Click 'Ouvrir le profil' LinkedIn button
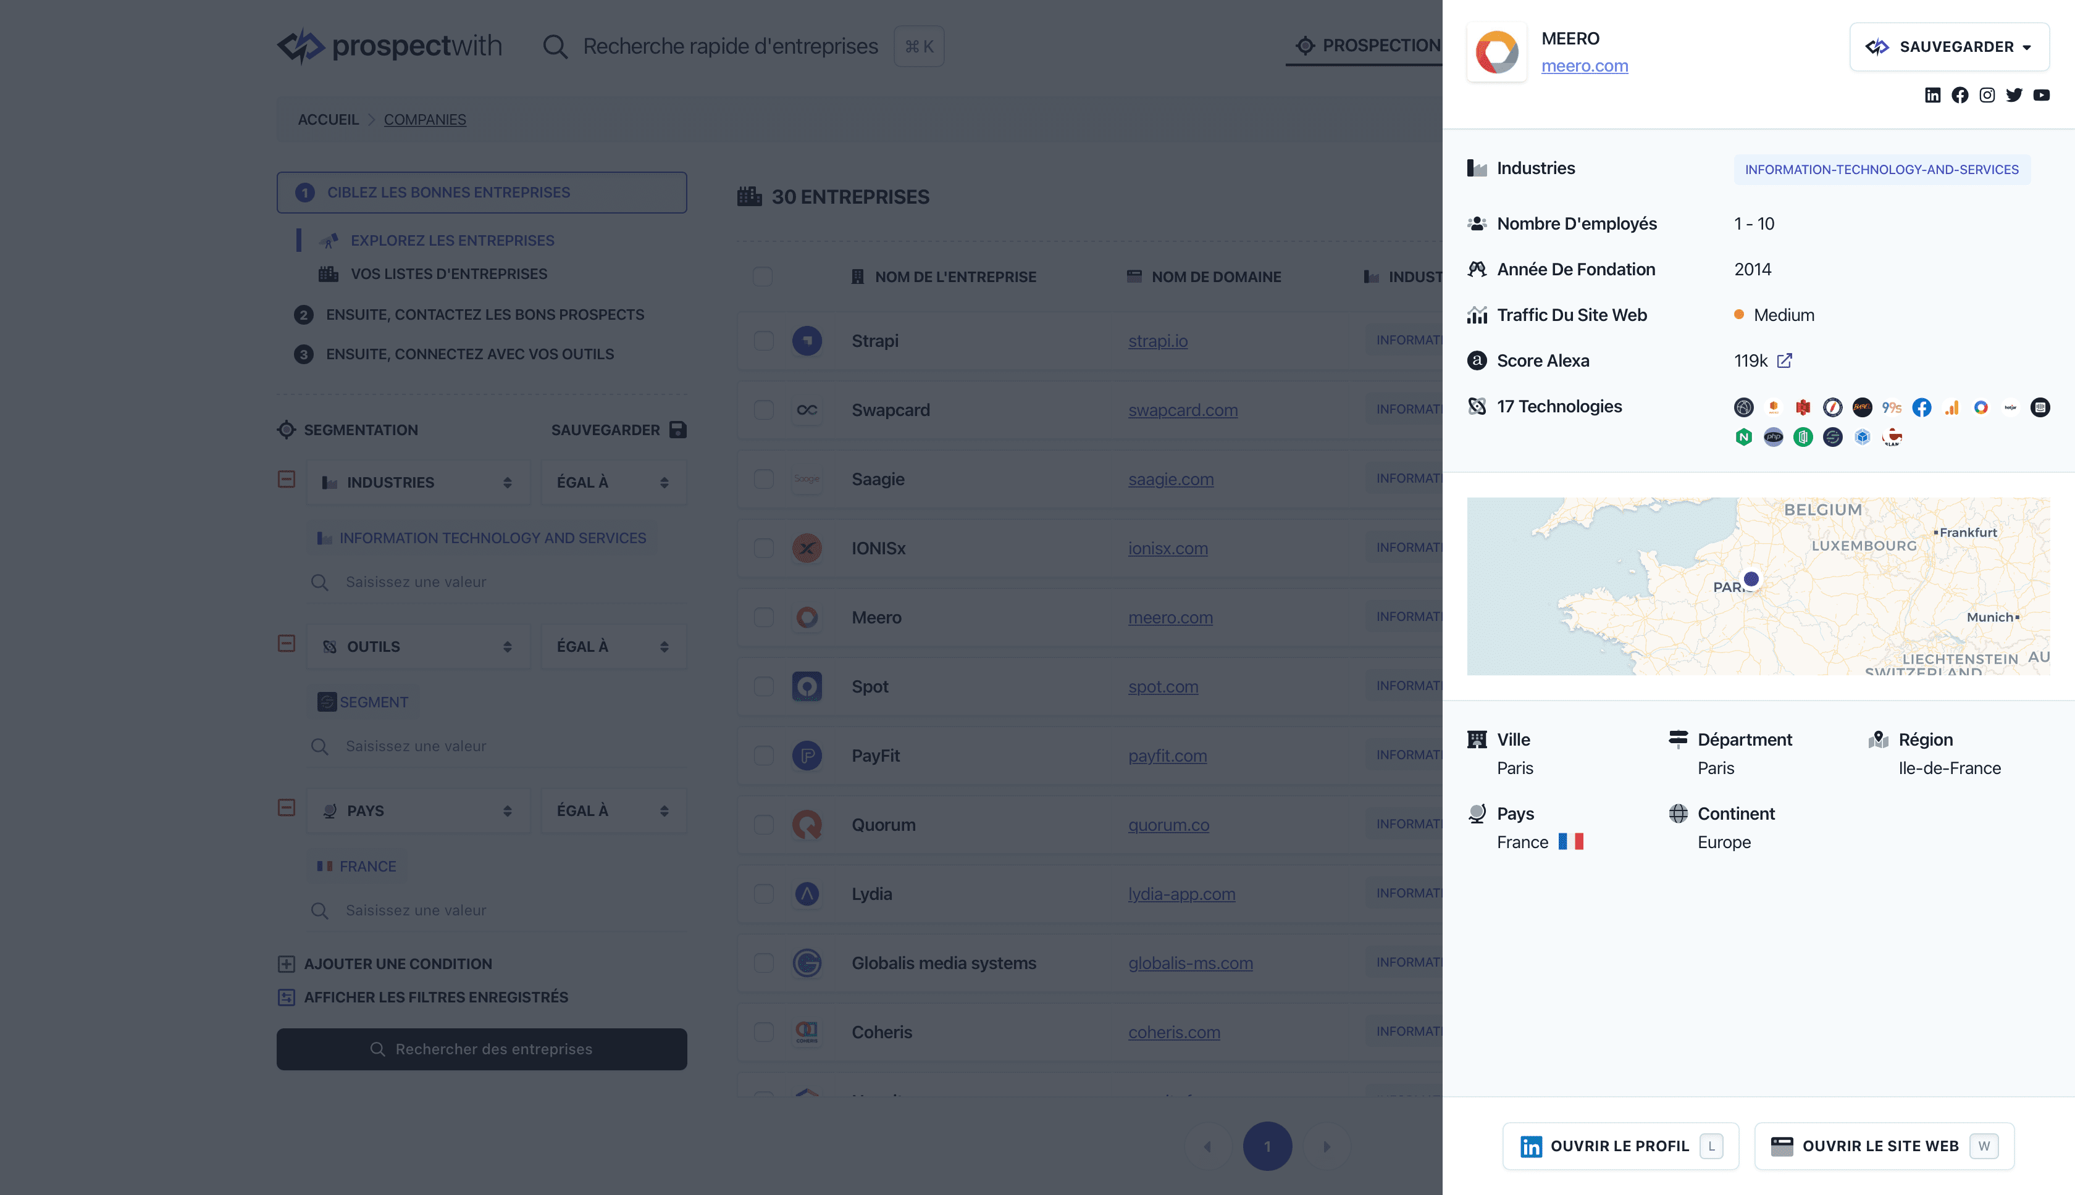Image resolution: width=2075 pixels, height=1195 pixels. 1620,1146
